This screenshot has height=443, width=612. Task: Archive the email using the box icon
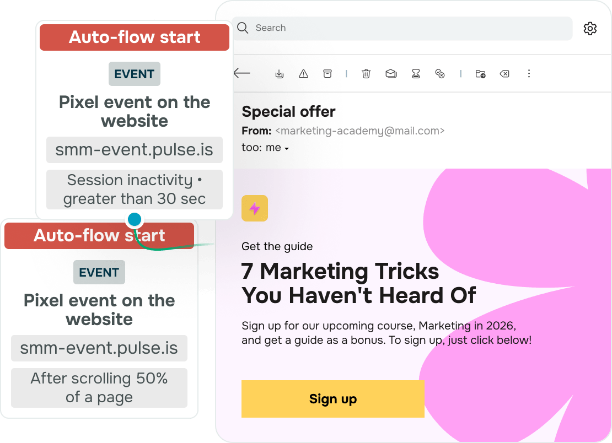tap(328, 73)
